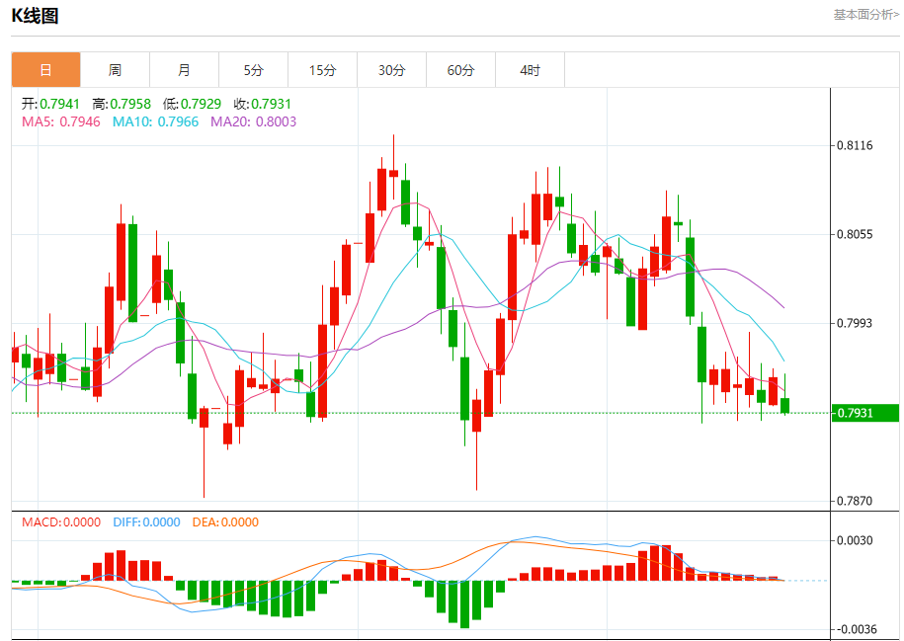Click the 0.0030 MACD axis label
Viewport: 904px width, 641px height.
[855, 541]
